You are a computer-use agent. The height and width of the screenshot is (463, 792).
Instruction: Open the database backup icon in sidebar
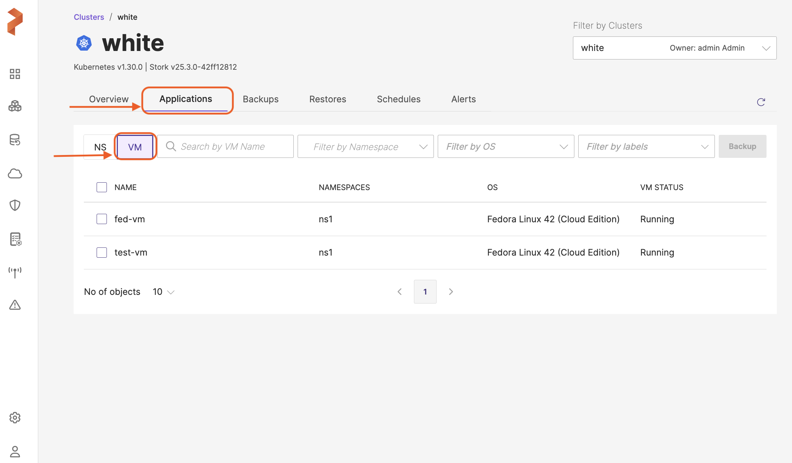[x=15, y=140]
